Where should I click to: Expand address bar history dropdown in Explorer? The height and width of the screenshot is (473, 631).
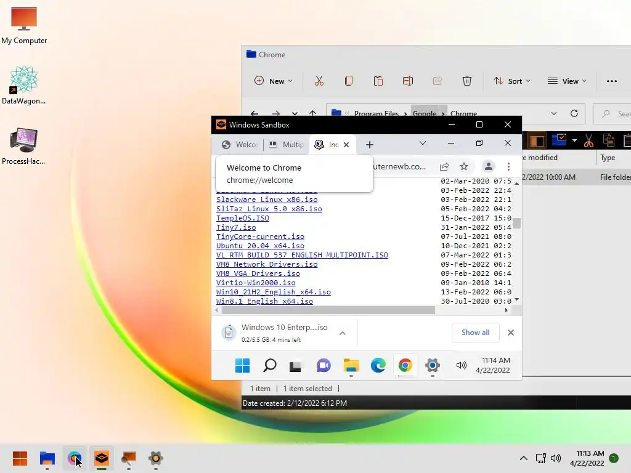(x=554, y=113)
